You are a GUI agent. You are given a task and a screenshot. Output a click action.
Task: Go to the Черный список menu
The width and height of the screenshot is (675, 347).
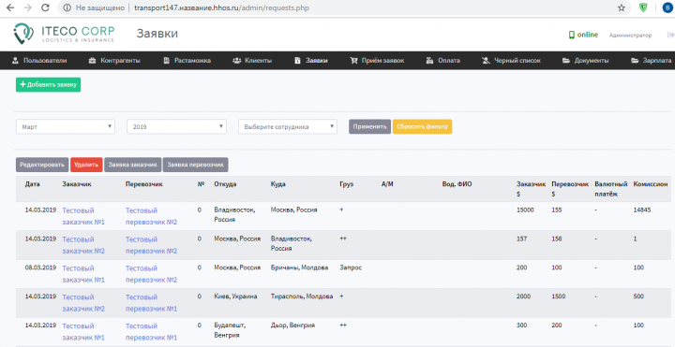[x=512, y=61]
